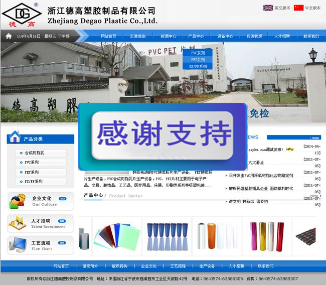Click the home icon in the date bar
The width and height of the screenshot is (326, 286).
point(9,36)
